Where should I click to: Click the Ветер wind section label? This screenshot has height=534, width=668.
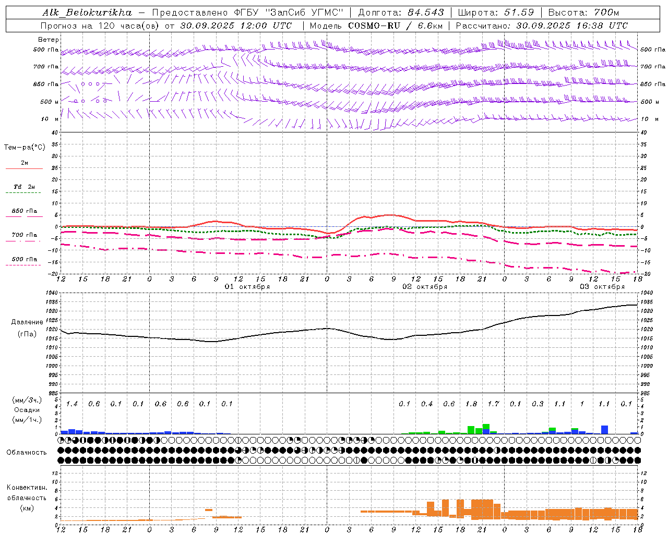coord(49,40)
